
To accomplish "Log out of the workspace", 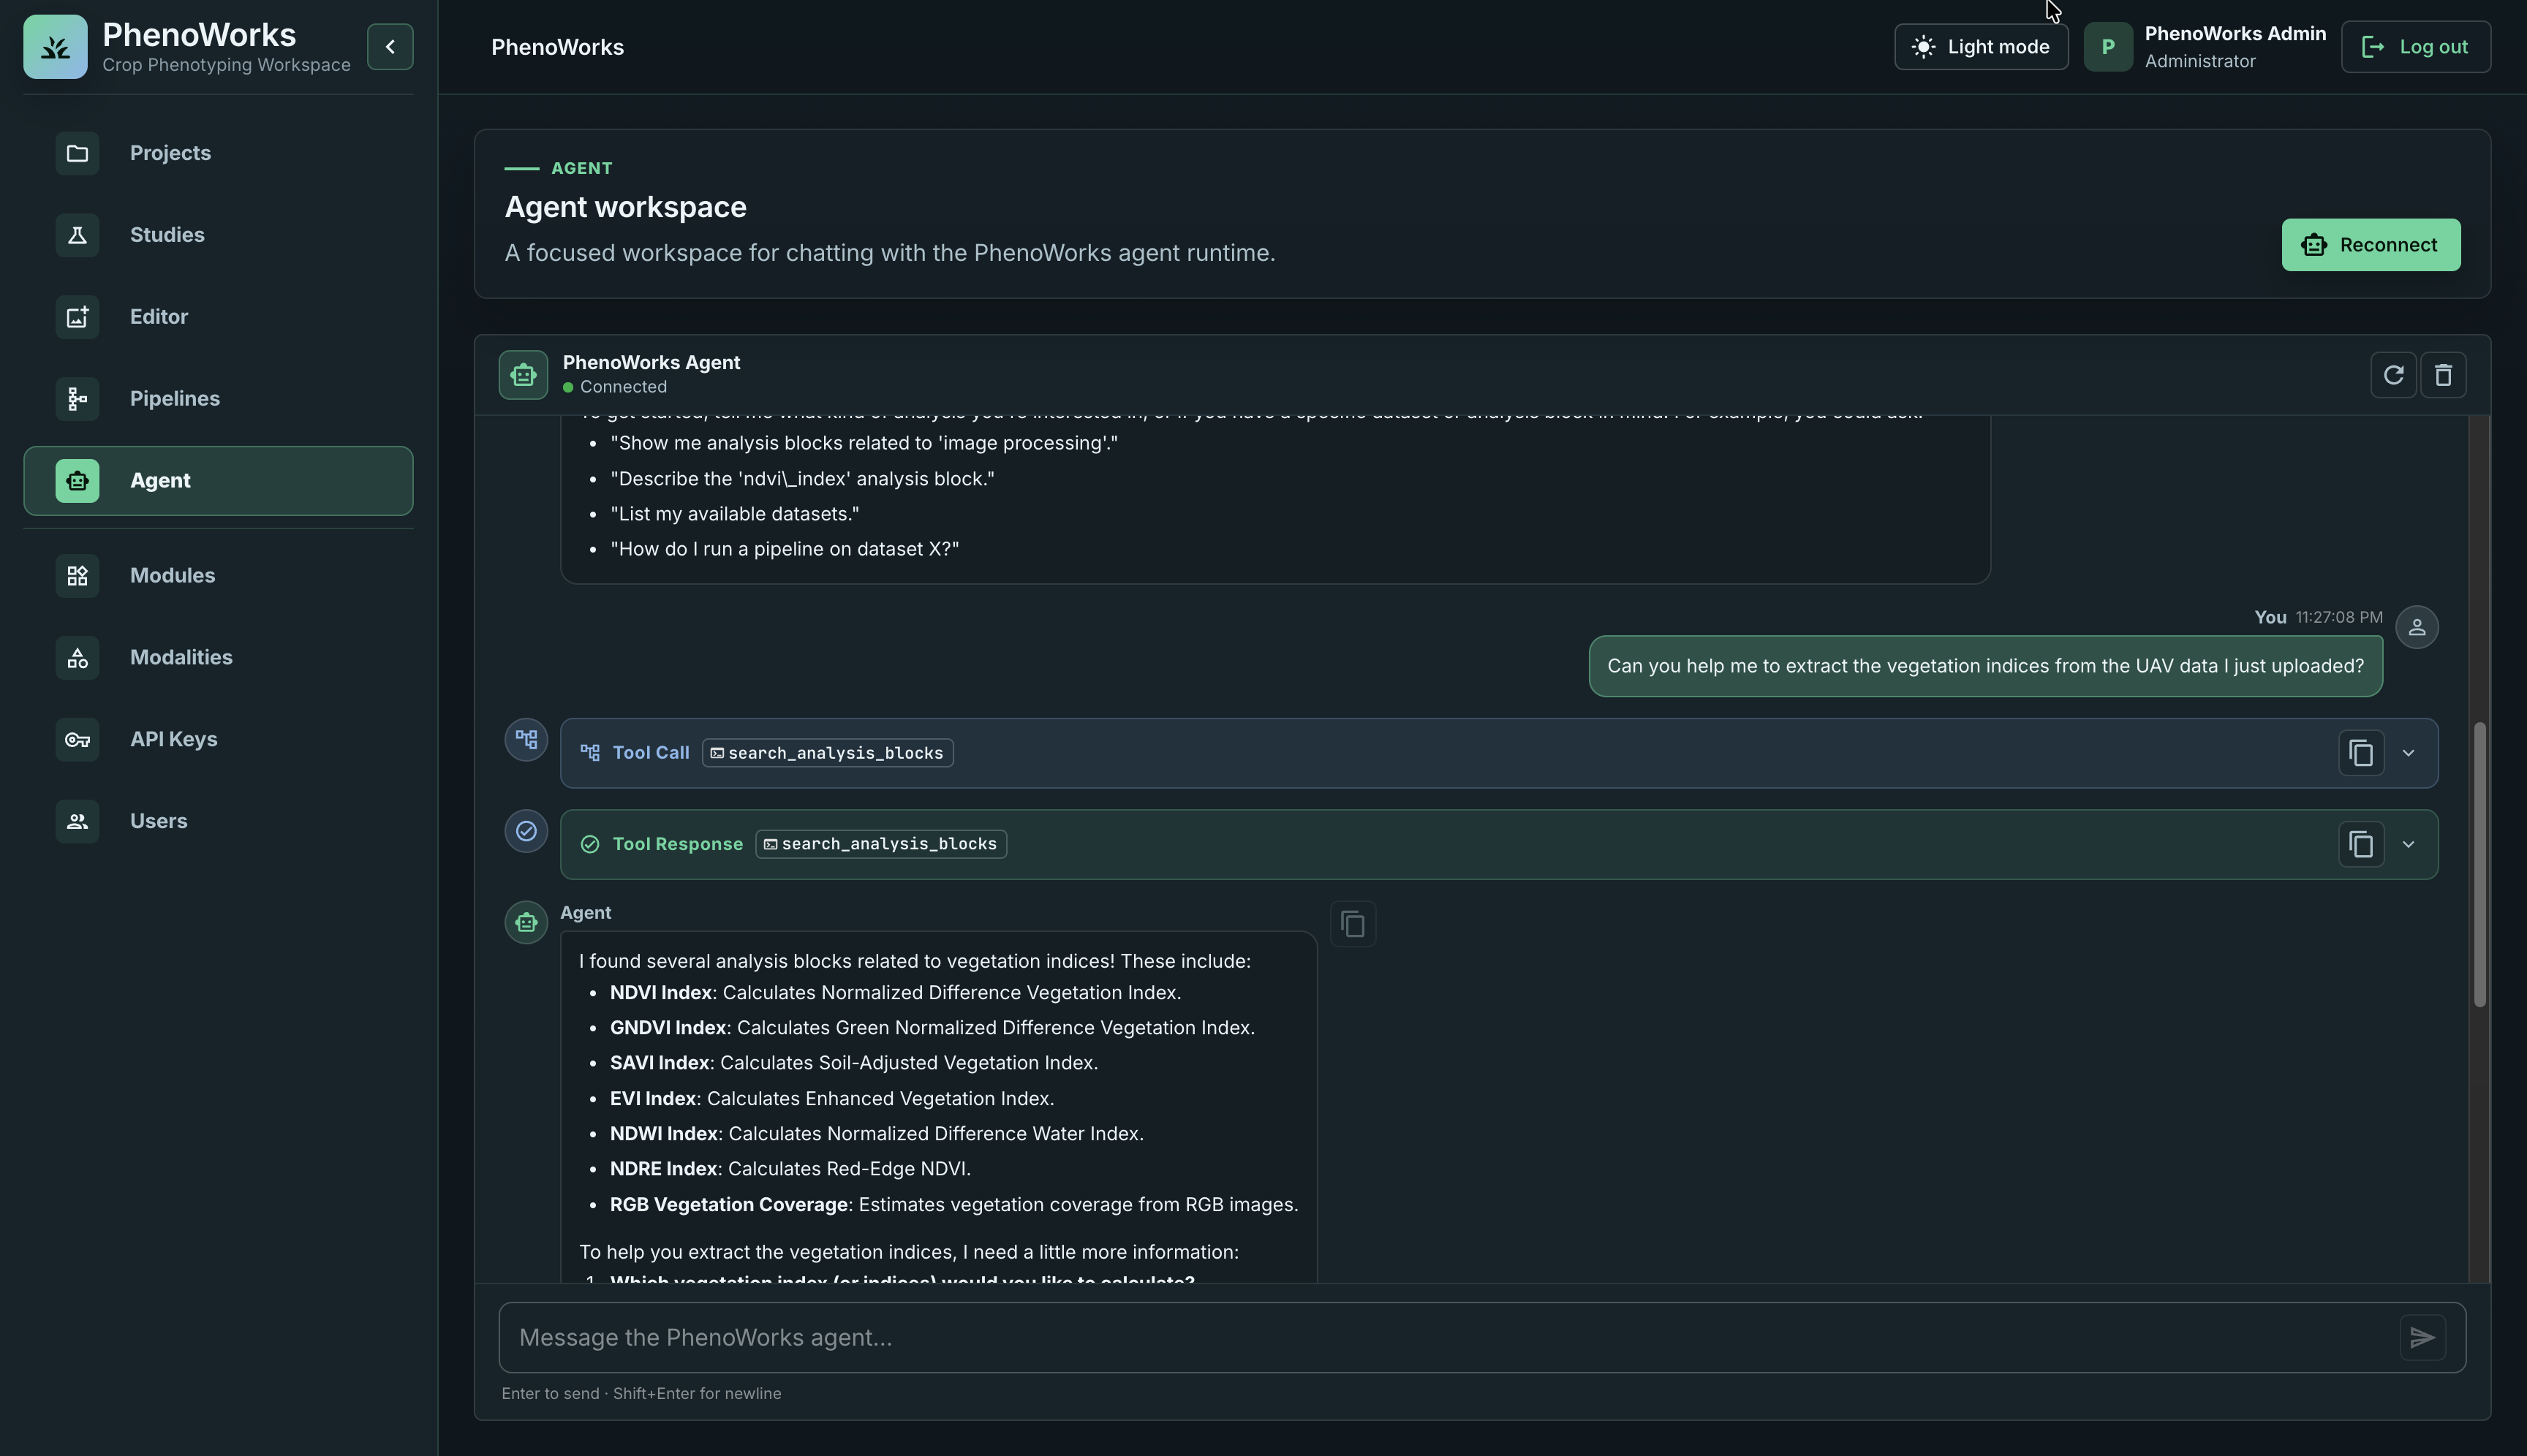I will tap(2415, 47).
